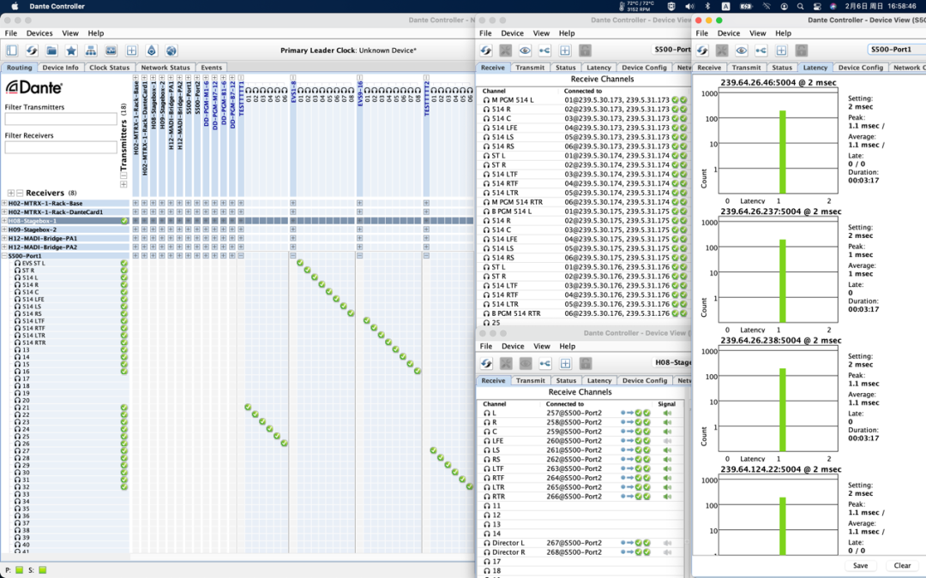Click the Save button in latency view
The image size is (926, 578).
pyautogui.click(x=861, y=566)
